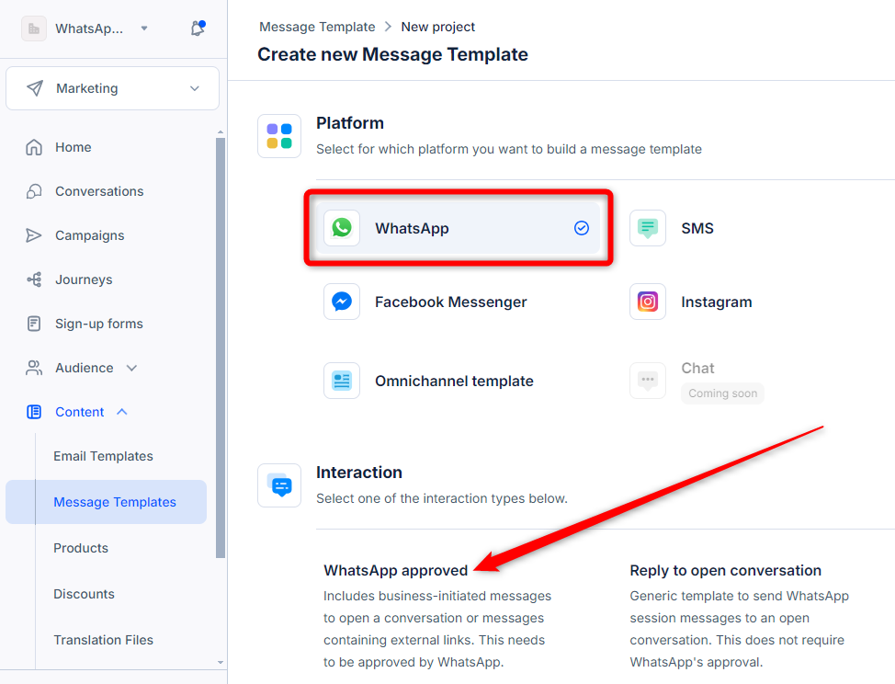Click the Conversations headset icon
Viewport: 895px width, 684px height.
[x=34, y=191]
